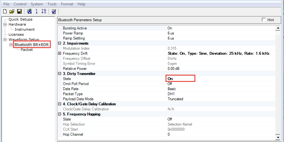This screenshot has height=142, width=284.
Task: Click the generate and download waveform icon
Action: tap(29, 11)
